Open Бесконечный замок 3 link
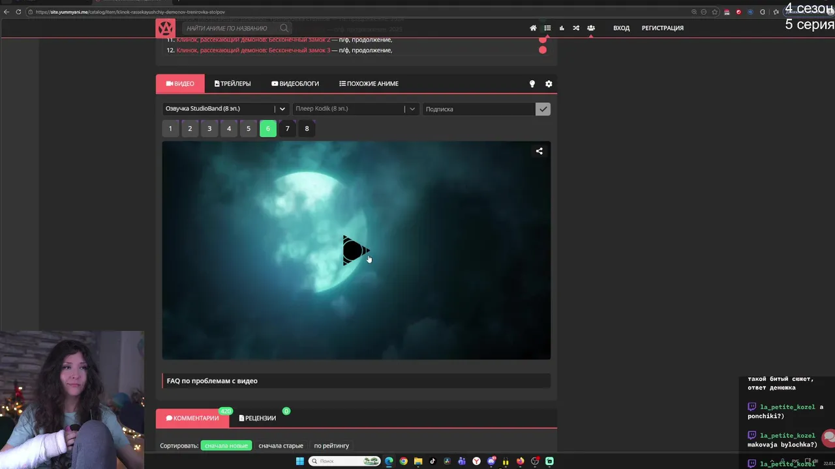Image resolution: width=835 pixels, height=469 pixels. (x=253, y=50)
